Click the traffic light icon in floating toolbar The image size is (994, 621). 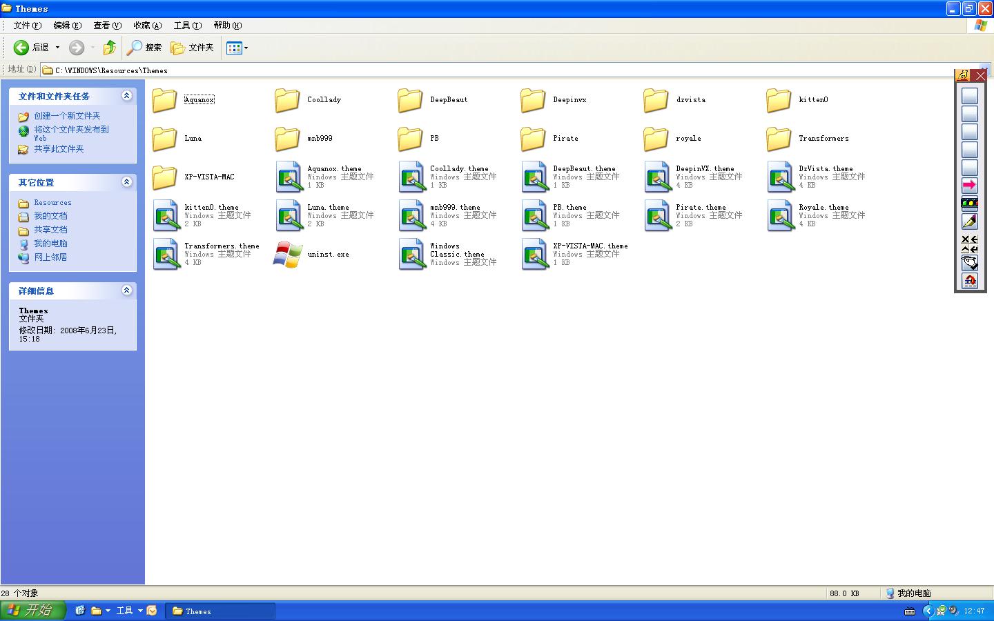point(969,203)
